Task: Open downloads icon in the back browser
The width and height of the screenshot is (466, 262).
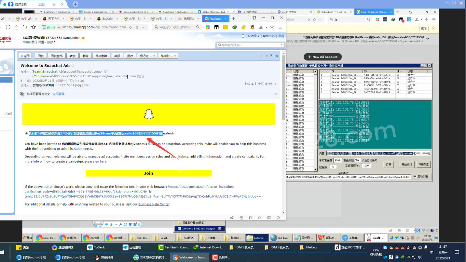Action: point(426,19)
